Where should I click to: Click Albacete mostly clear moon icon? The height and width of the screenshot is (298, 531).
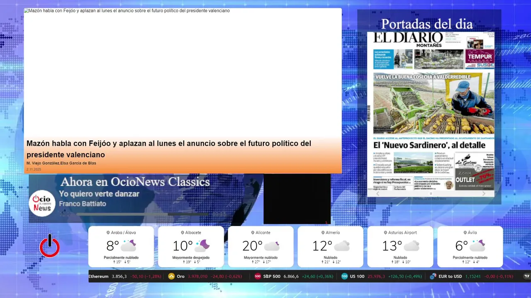[x=202, y=246]
